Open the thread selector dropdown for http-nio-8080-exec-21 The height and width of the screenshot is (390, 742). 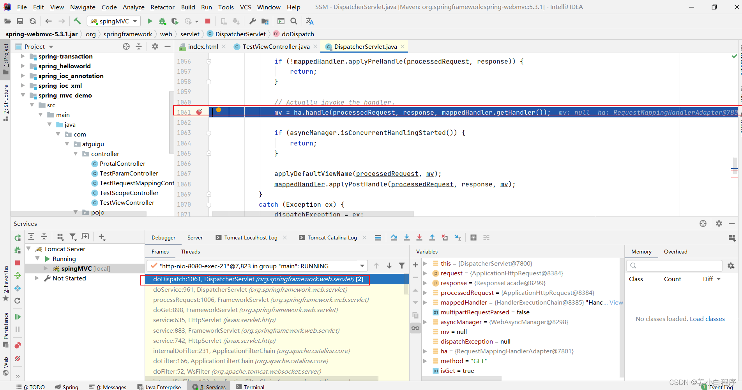362,266
